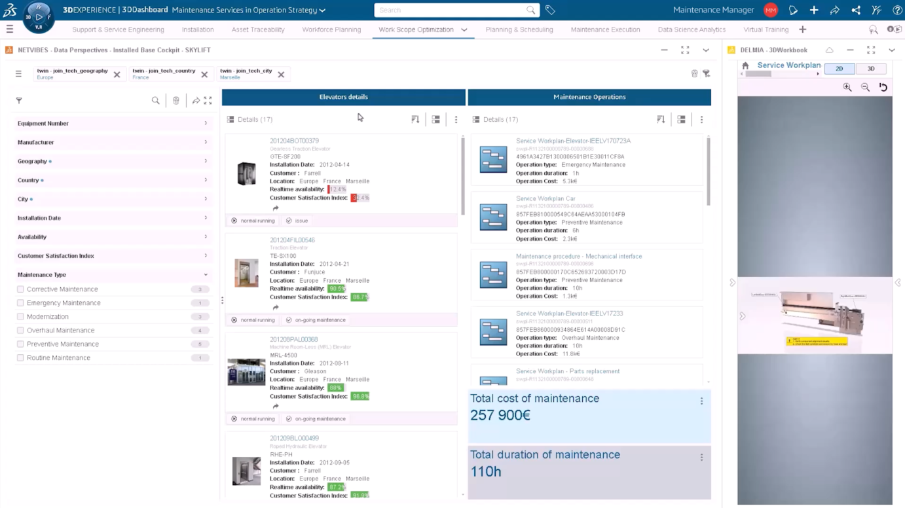Click the zoom in icon in 3DWorkbook
The width and height of the screenshot is (905, 508).
click(x=847, y=87)
